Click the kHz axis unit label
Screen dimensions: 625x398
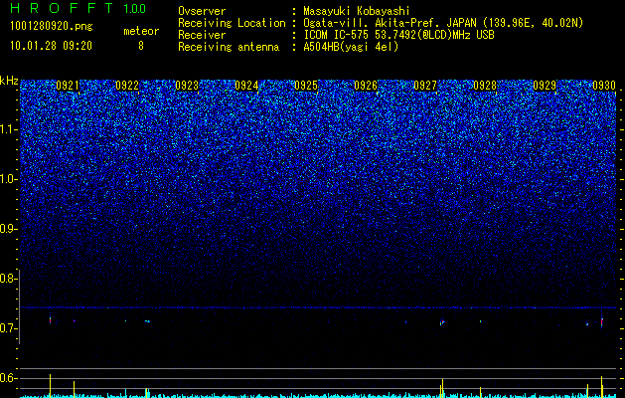9,81
